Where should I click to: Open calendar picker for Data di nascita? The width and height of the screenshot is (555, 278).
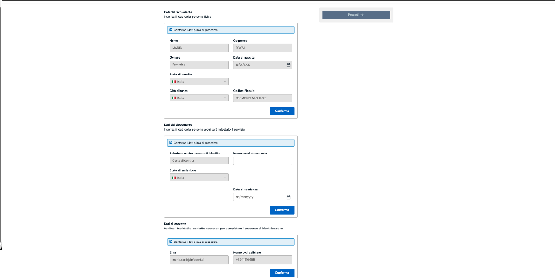[x=288, y=65]
